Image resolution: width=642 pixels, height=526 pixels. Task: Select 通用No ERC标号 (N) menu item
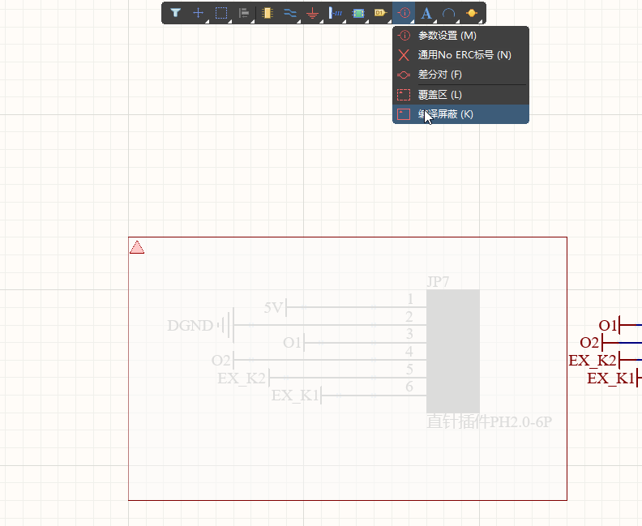point(464,55)
